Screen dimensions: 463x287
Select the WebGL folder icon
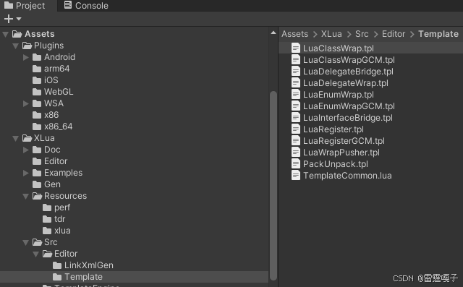click(x=37, y=92)
